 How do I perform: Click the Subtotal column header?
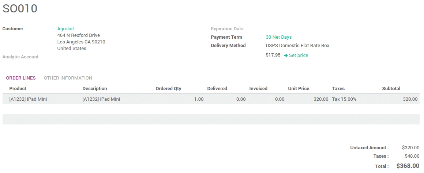(391, 89)
